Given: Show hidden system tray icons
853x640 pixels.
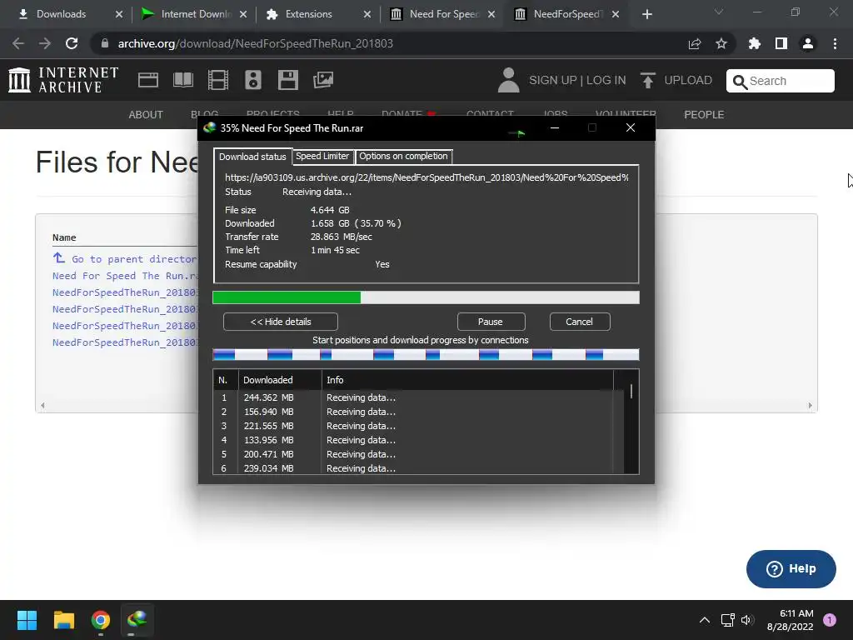Looking at the screenshot, I should (x=705, y=620).
